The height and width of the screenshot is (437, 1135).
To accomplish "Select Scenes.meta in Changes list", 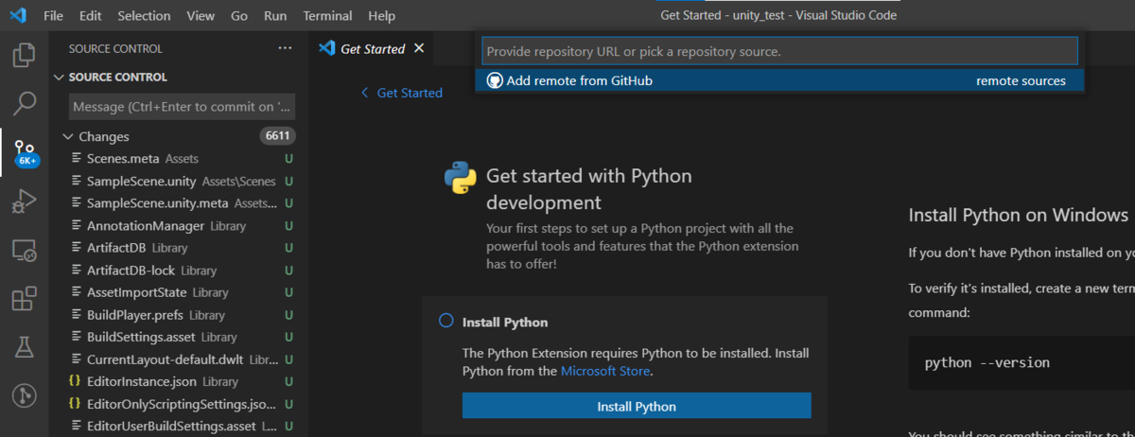I will [180, 158].
